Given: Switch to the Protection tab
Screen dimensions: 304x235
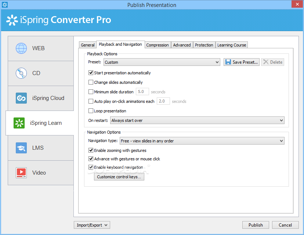Looking at the screenshot, I should pyautogui.click(x=204, y=45).
